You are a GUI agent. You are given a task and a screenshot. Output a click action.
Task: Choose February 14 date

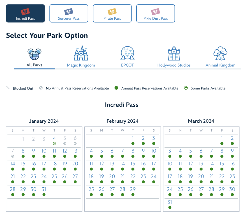[x=122, y=164]
